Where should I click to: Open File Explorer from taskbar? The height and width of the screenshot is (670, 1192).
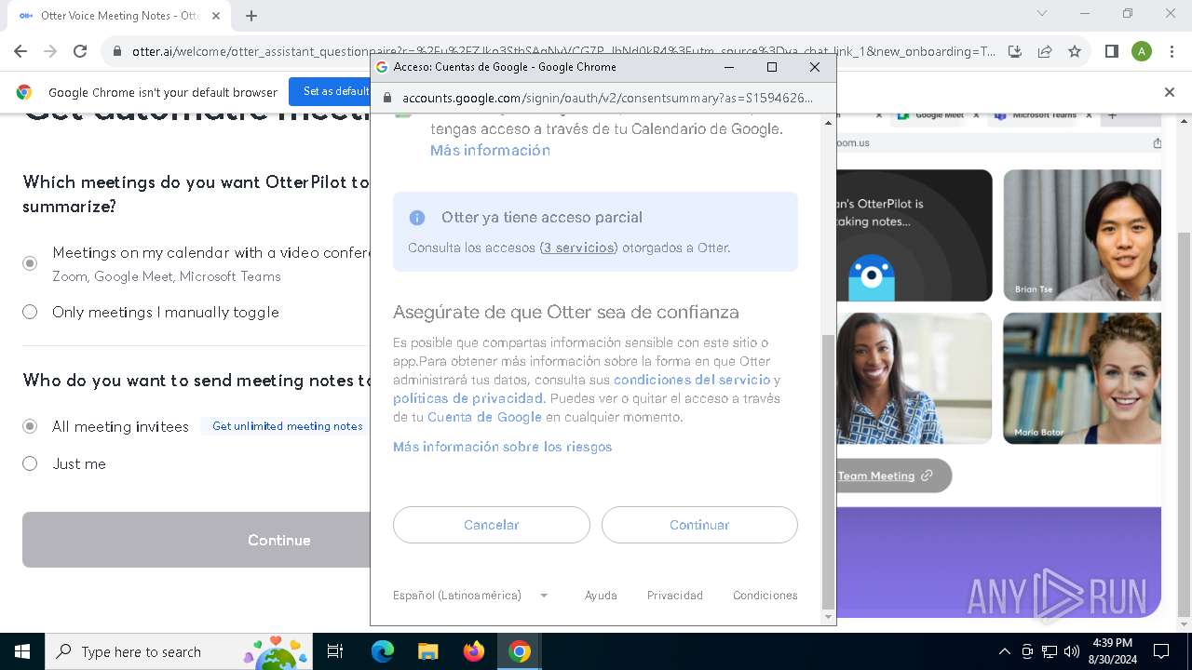coord(427,651)
